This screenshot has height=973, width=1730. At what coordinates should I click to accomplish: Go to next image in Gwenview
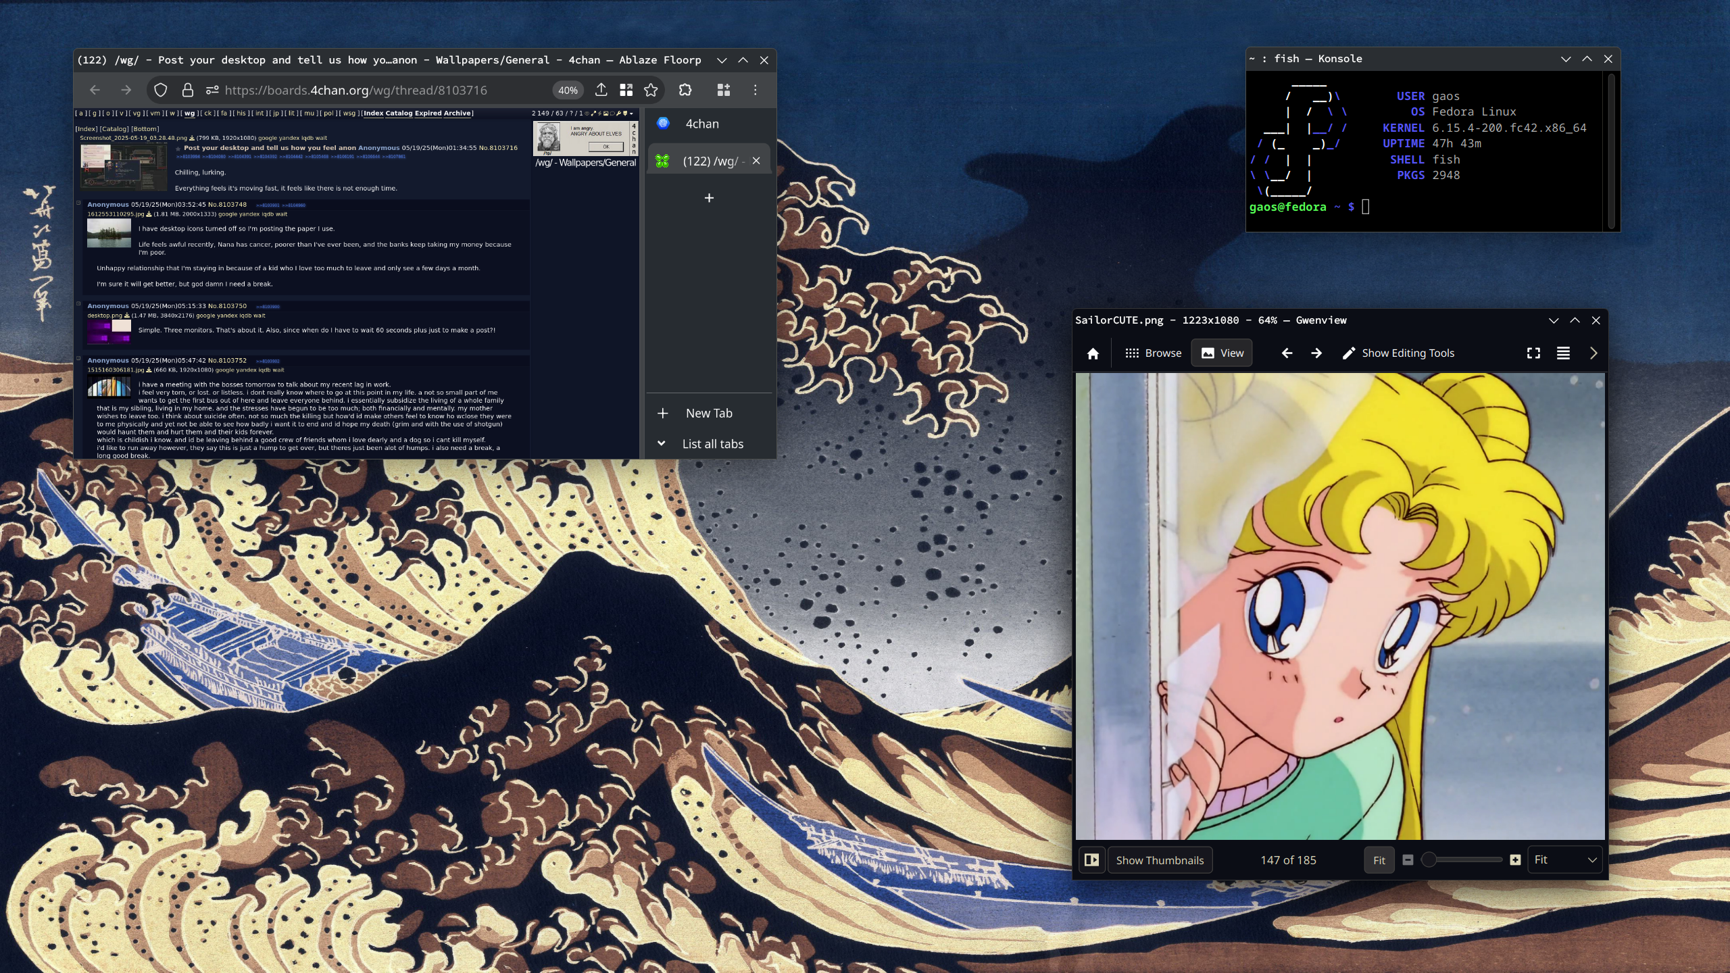1316,353
